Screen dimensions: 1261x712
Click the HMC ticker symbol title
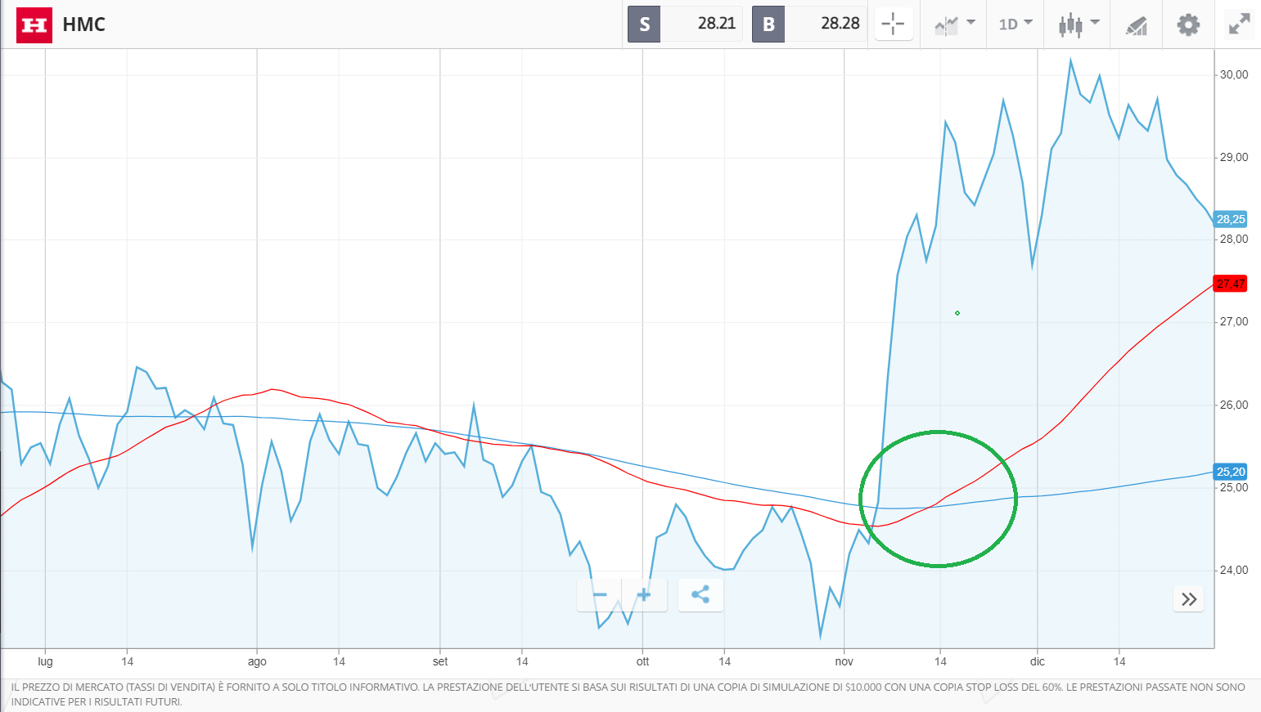coord(83,25)
